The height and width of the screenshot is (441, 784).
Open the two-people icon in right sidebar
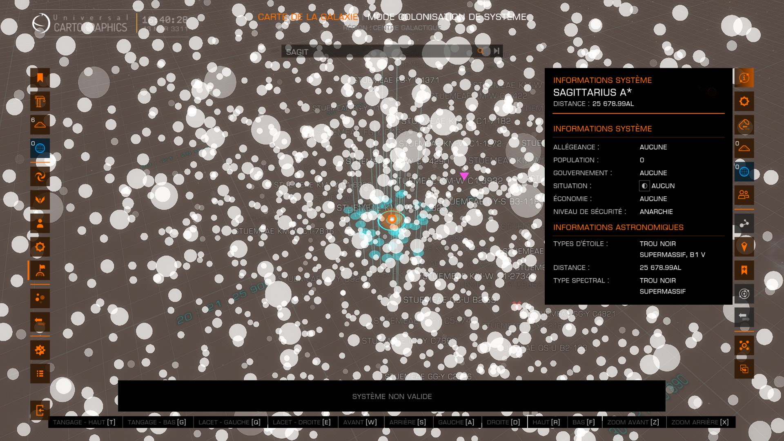744,195
